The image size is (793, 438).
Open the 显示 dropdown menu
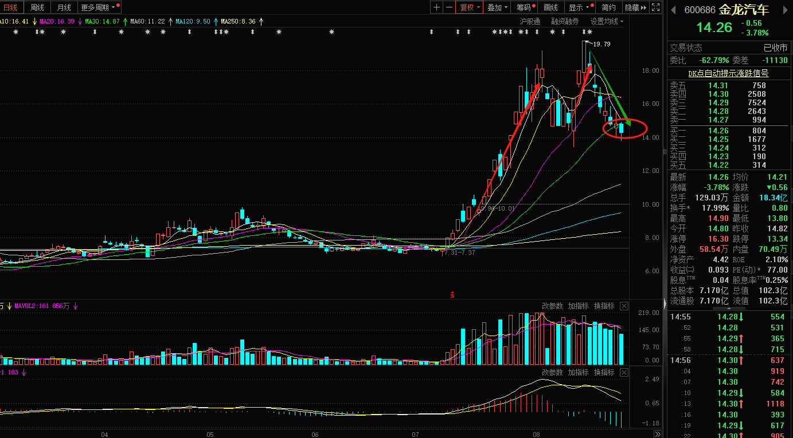coord(579,7)
